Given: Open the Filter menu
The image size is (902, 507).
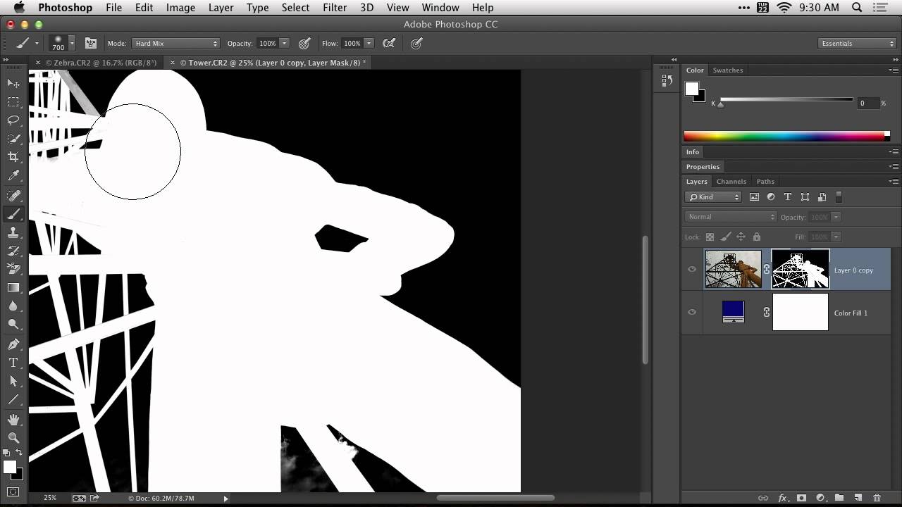Looking at the screenshot, I should (x=335, y=8).
